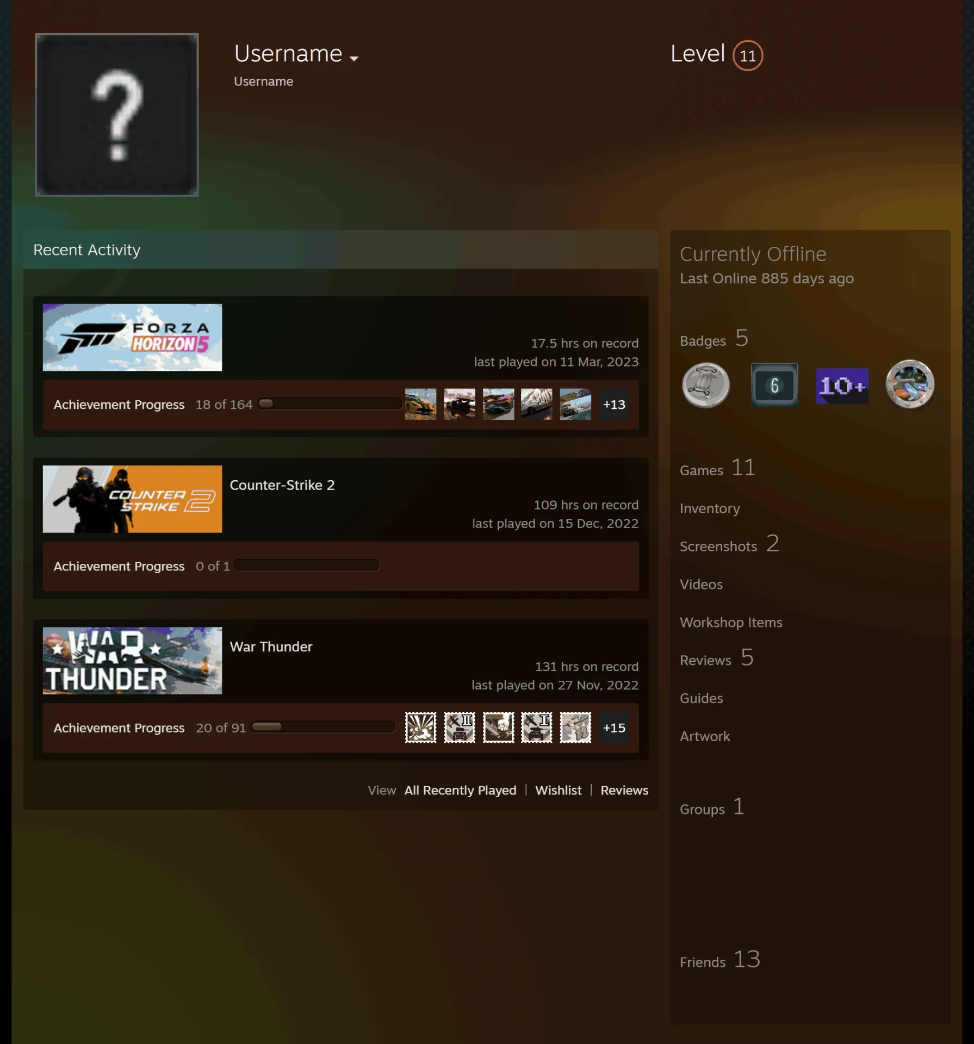Show the +13 more Forza achievements
This screenshot has width=974, height=1044.
click(x=614, y=404)
